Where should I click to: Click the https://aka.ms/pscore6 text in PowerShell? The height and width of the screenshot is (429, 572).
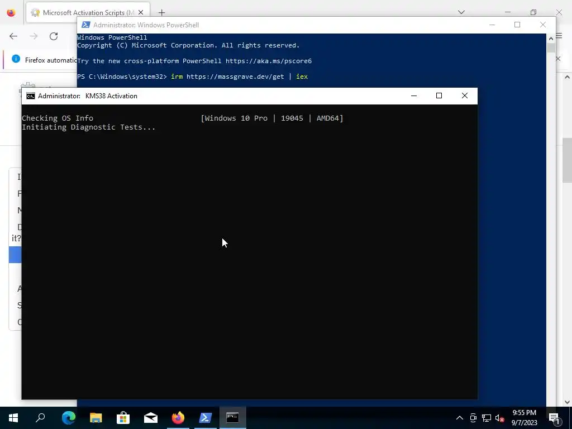click(x=269, y=61)
